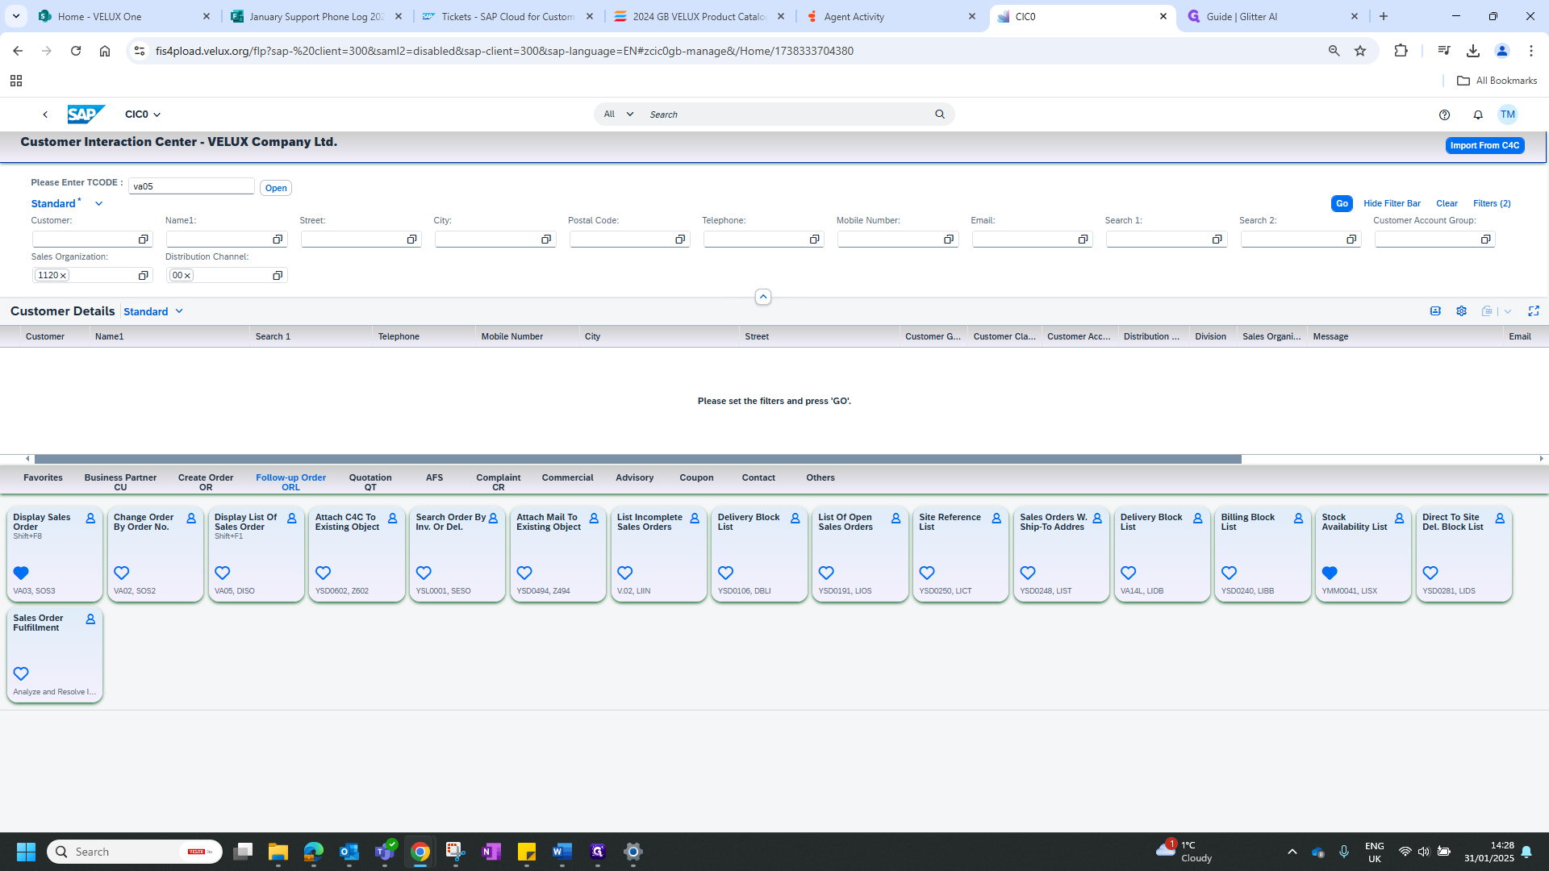Screen dimensions: 1549x871
Task: Open Chrome extensions puzzle icon
Action: coord(1401,51)
